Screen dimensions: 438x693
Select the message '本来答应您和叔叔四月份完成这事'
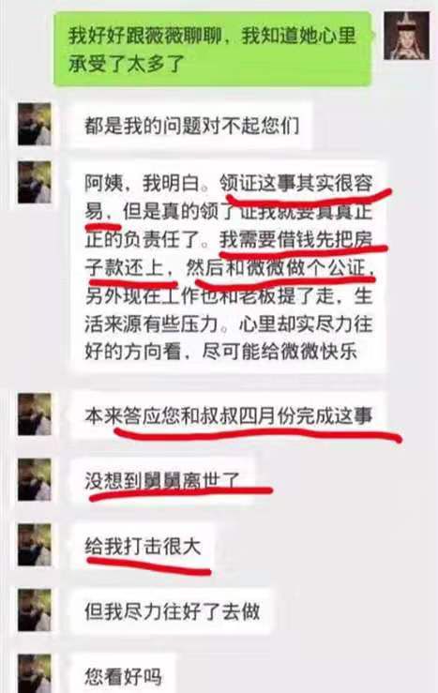(x=229, y=415)
